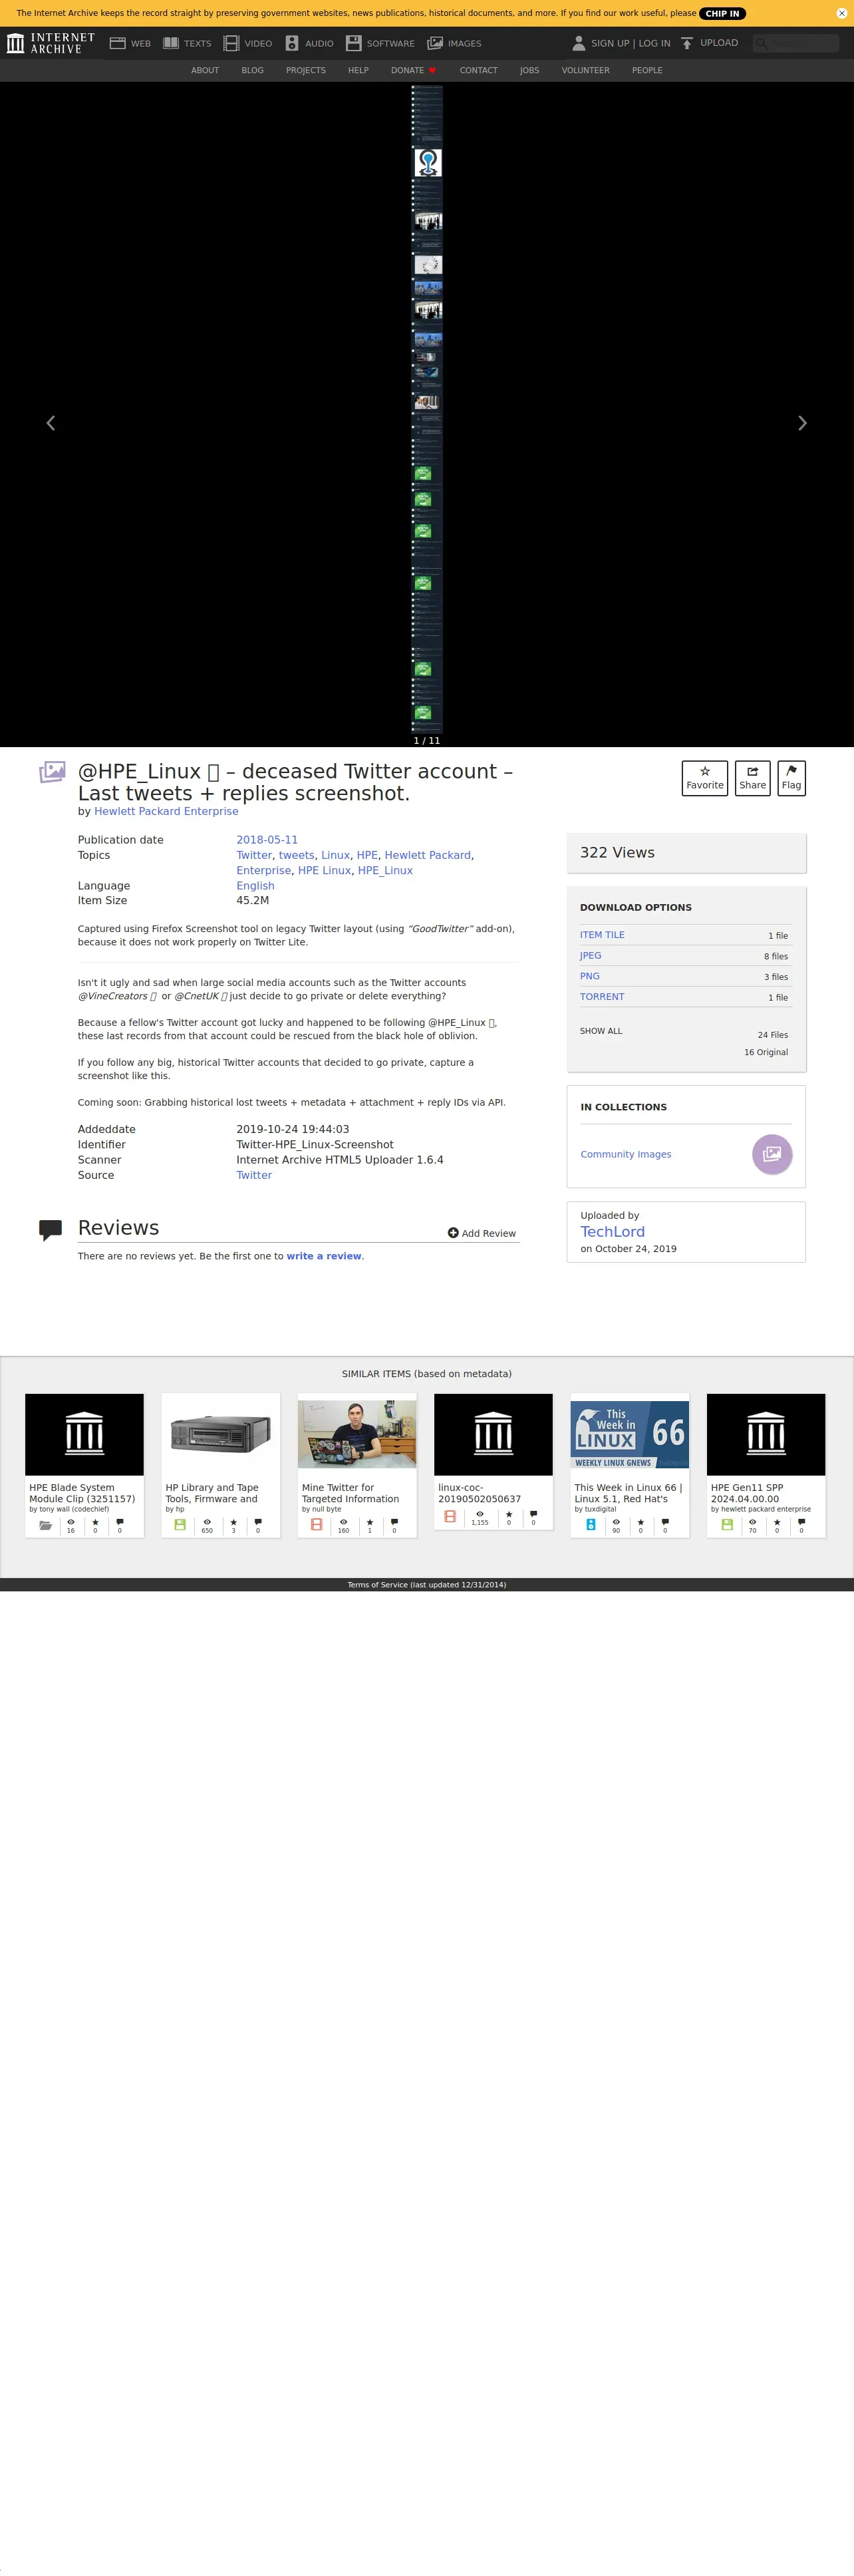Open the Web section icon
This screenshot has width=854, height=2576.
click(x=117, y=43)
